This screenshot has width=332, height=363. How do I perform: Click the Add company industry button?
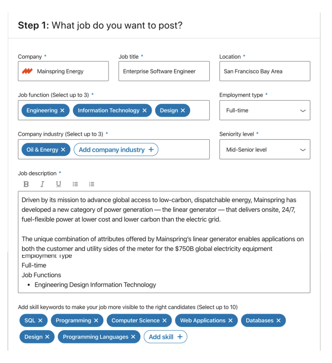(x=116, y=150)
